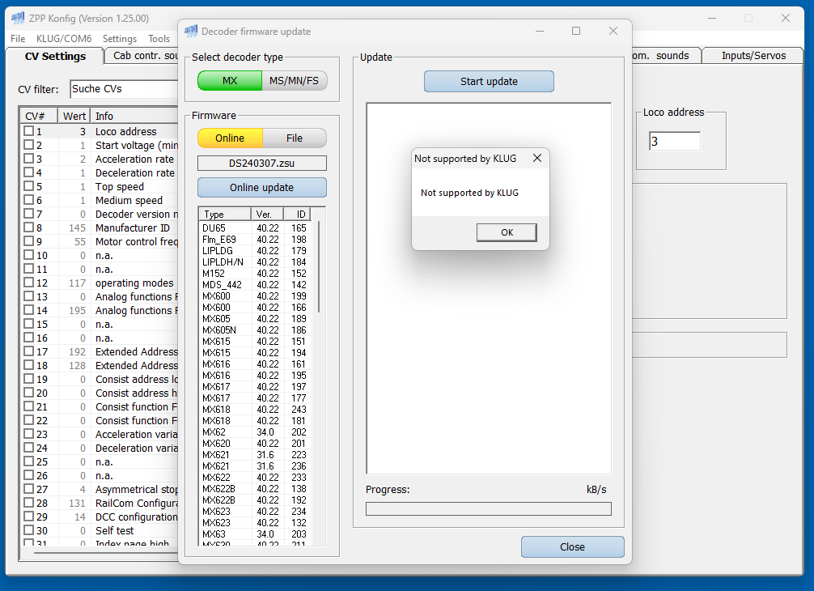Select the CV Settings tab
814x591 pixels.
pos(55,57)
